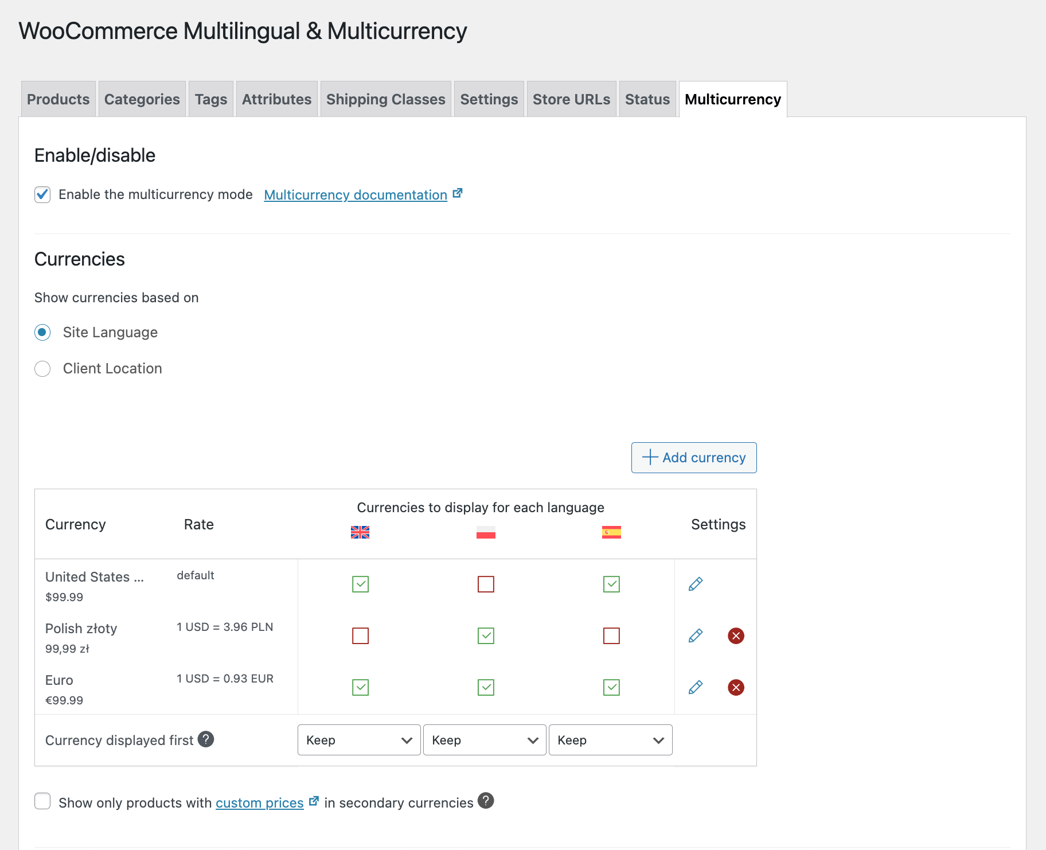Open the Polish column Keep dropdown
The image size is (1046, 850).
pos(485,740)
